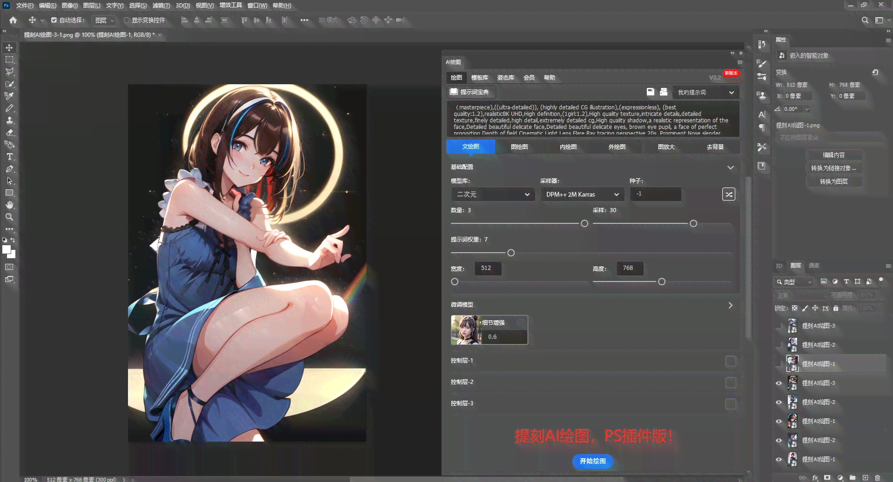Uncheck the 自动选择 checkbox
Screen dimensions: 893x482
coord(54,20)
